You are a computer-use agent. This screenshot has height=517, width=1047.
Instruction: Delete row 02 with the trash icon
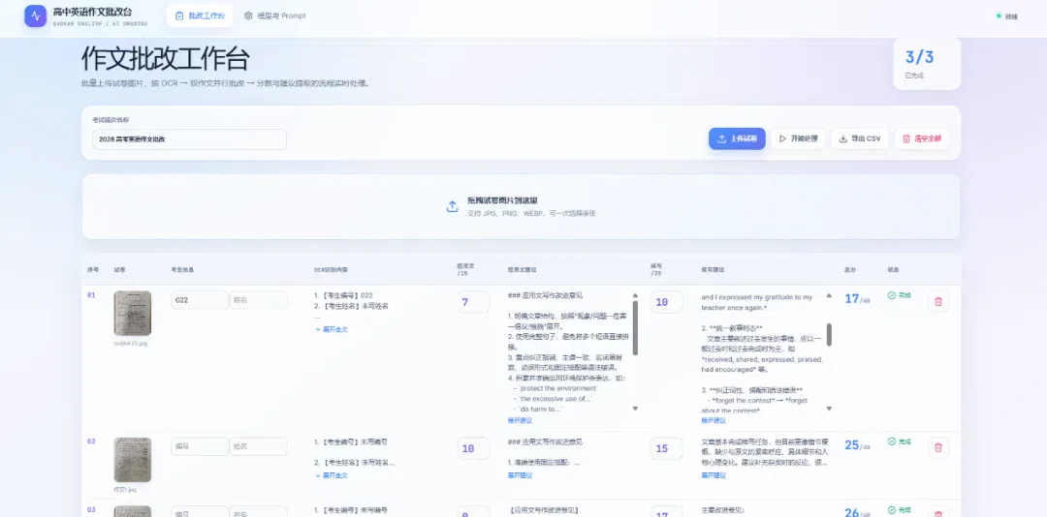coord(938,448)
